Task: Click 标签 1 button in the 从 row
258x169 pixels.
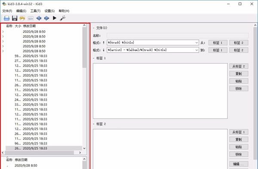Action: (x=218, y=43)
